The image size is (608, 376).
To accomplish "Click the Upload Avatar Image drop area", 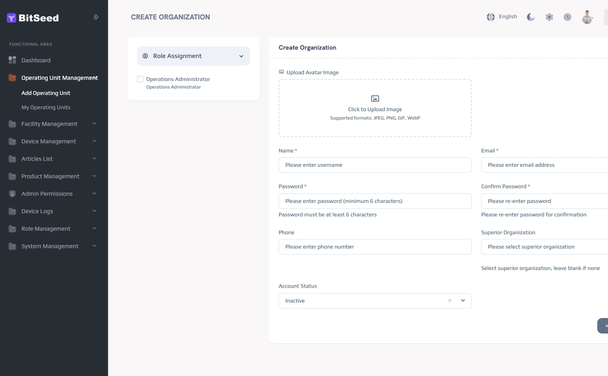I will click(x=375, y=108).
